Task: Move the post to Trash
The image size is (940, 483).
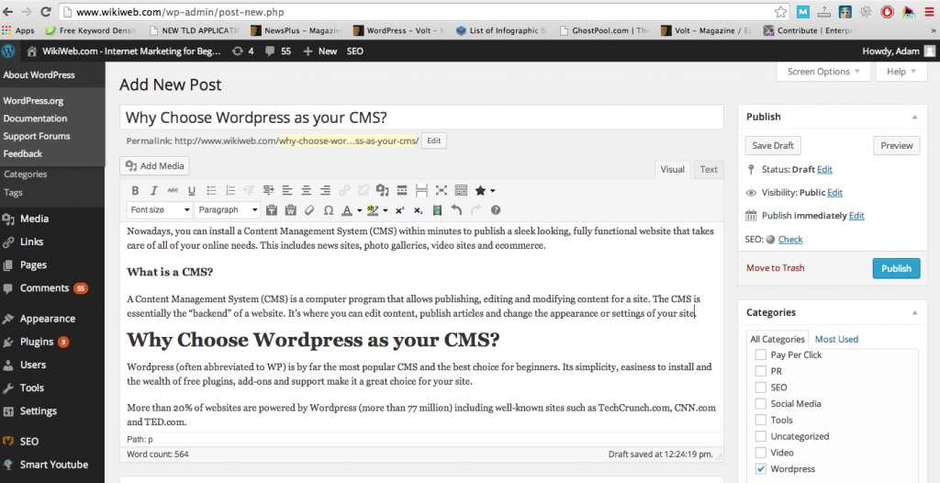Action: point(775,268)
